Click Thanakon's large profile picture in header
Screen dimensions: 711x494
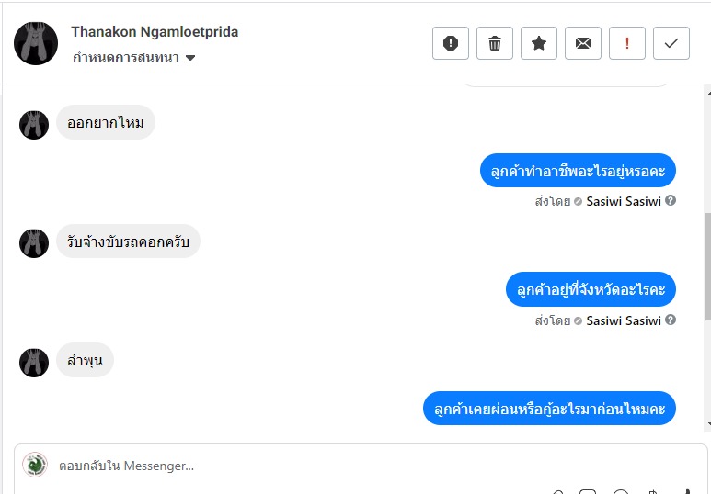click(36, 43)
